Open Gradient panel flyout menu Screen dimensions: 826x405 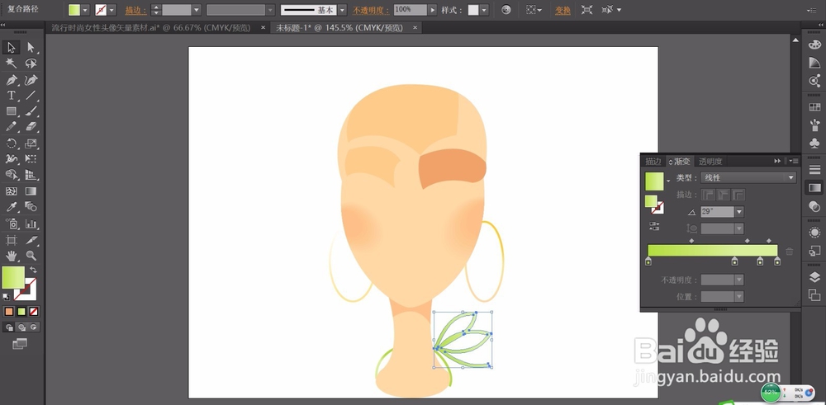point(793,161)
